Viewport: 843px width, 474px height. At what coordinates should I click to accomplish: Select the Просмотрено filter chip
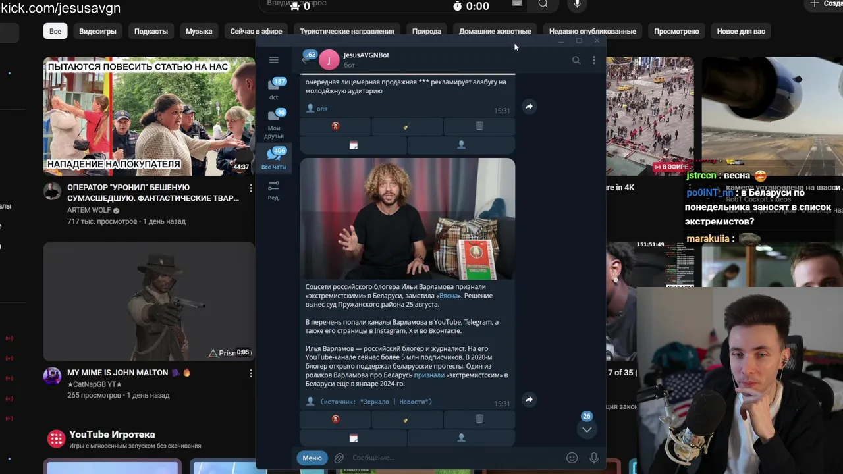(x=676, y=31)
